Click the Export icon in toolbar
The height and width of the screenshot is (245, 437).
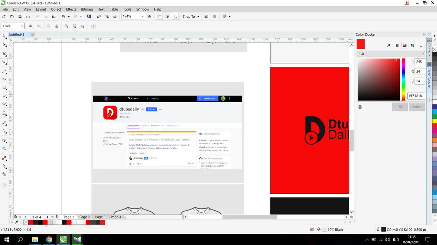point(107,16)
